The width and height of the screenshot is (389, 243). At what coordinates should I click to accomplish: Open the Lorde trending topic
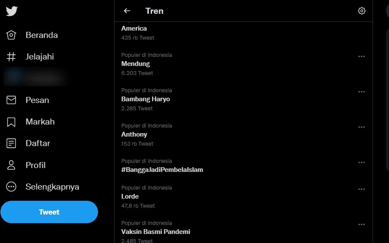[130, 196]
